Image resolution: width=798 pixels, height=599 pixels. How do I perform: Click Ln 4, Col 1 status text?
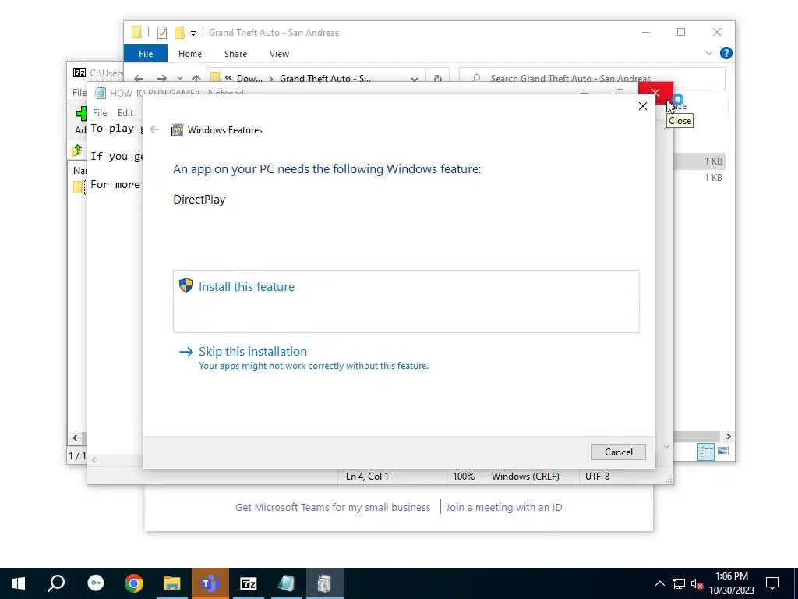pyautogui.click(x=367, y=477)
